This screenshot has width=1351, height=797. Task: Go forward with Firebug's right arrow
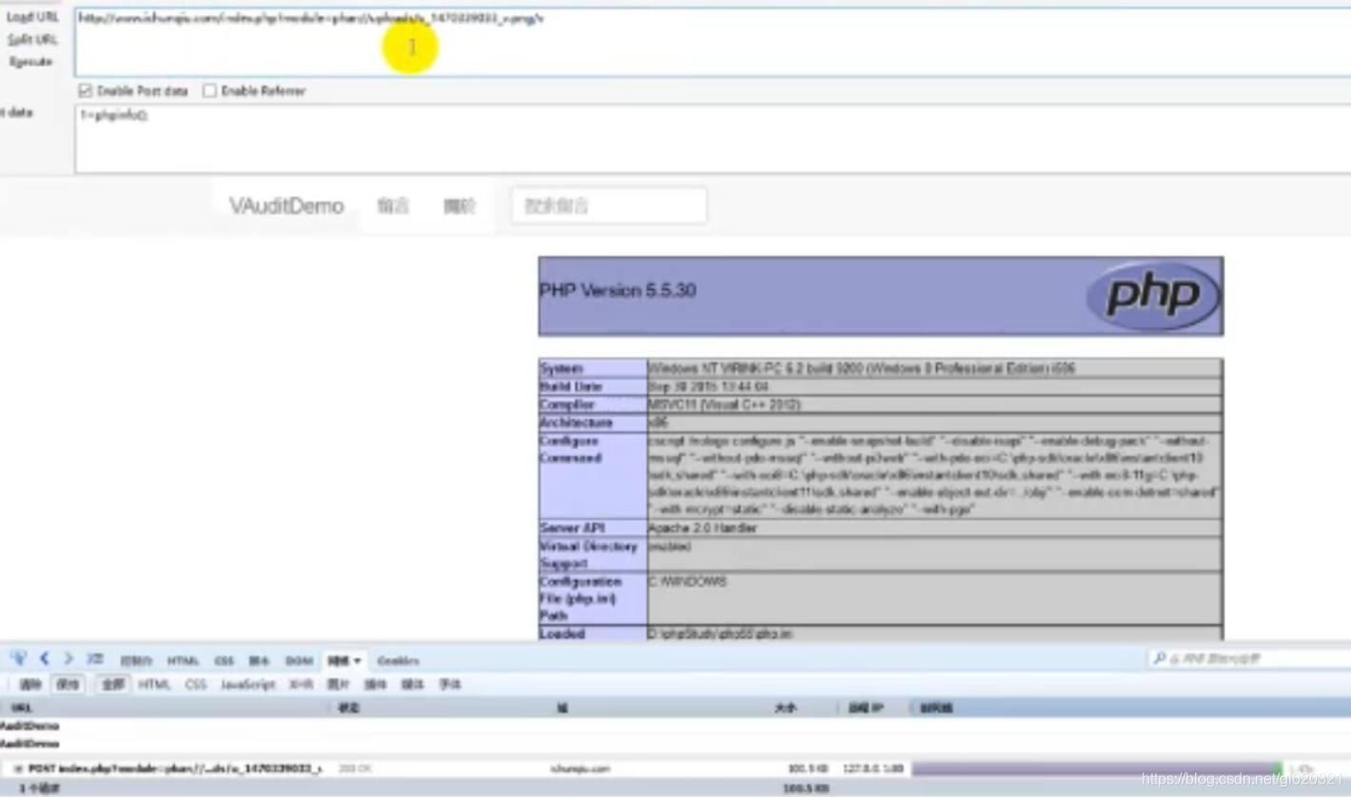pyautogui.click(x=69, y=658)
